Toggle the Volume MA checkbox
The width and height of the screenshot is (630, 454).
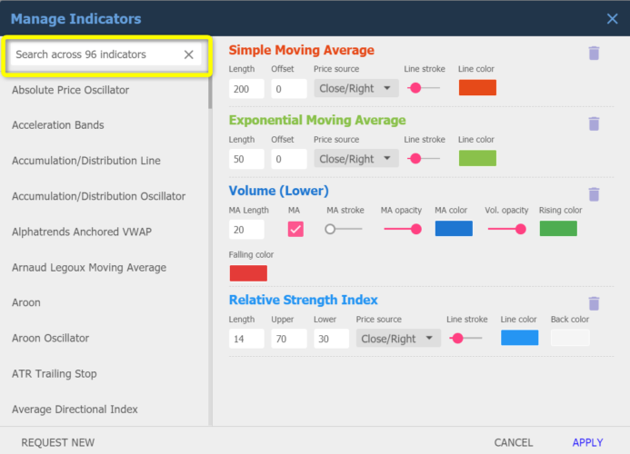(295, 229)
